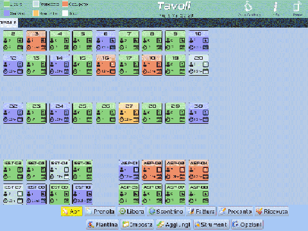Click the Info icon in header
308x231 pixels.
pos(276,8)
